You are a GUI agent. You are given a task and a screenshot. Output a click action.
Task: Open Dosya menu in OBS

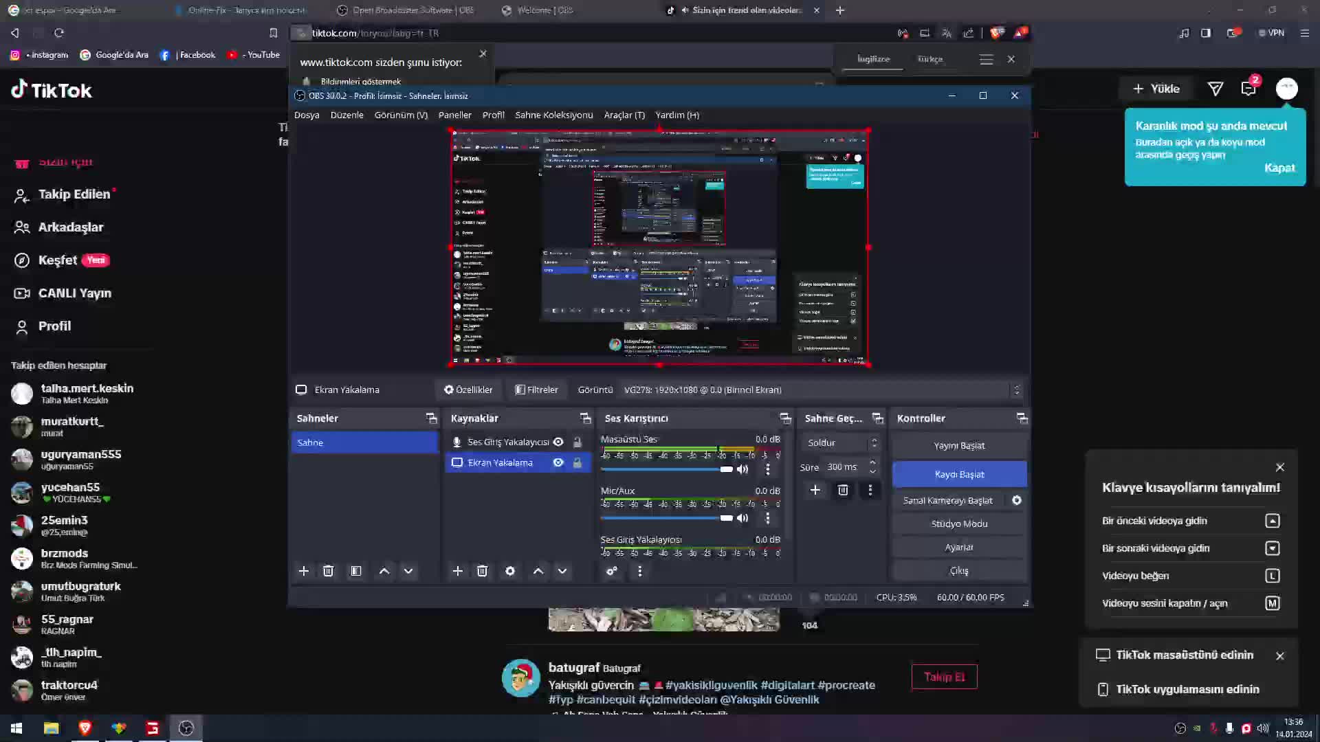point(307,115)
